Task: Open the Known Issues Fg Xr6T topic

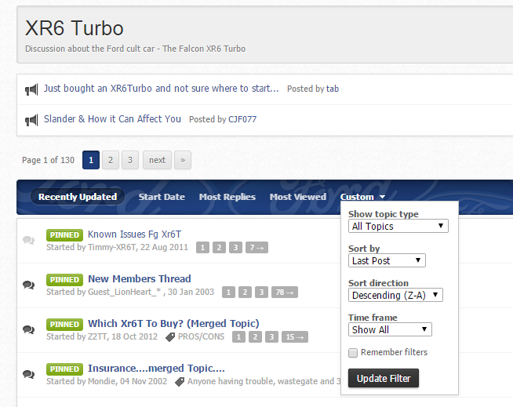Action: 134,234
